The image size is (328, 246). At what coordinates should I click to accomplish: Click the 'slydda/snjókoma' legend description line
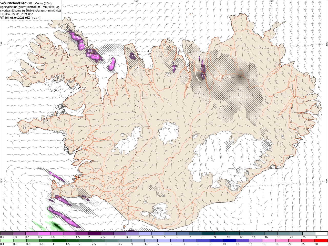pos(31,11)
